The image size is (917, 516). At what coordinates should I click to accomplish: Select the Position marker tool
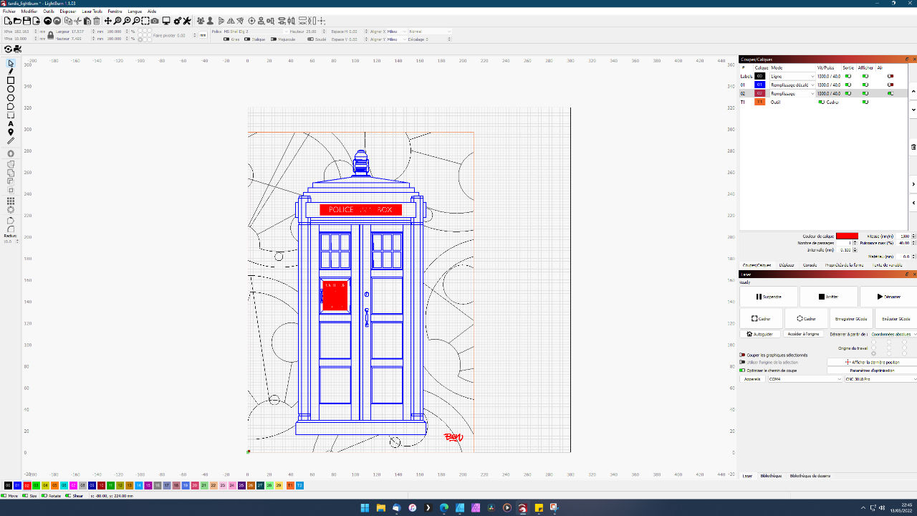point(11,132)
